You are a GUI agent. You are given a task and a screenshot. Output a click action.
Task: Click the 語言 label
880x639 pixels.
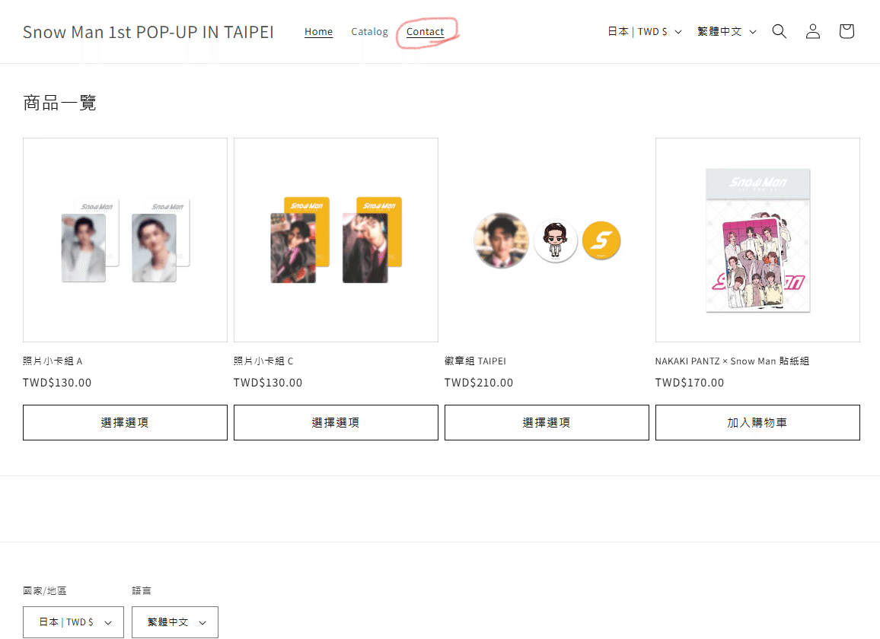(142, 590)
